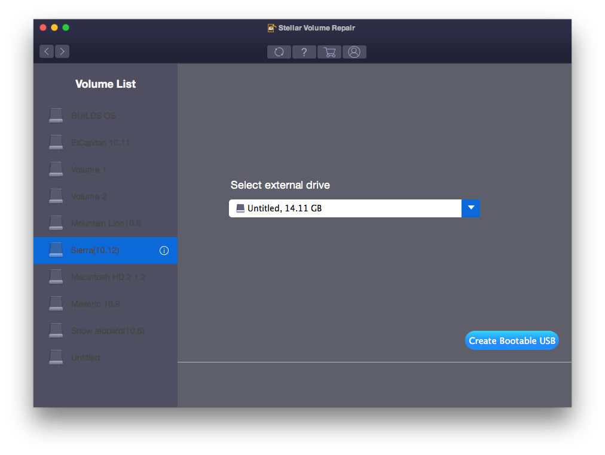The width and height of the screenshot is (605, 455).
Task: Click drive icon beside Mountain Lion10.8
Action: [56, 223]
